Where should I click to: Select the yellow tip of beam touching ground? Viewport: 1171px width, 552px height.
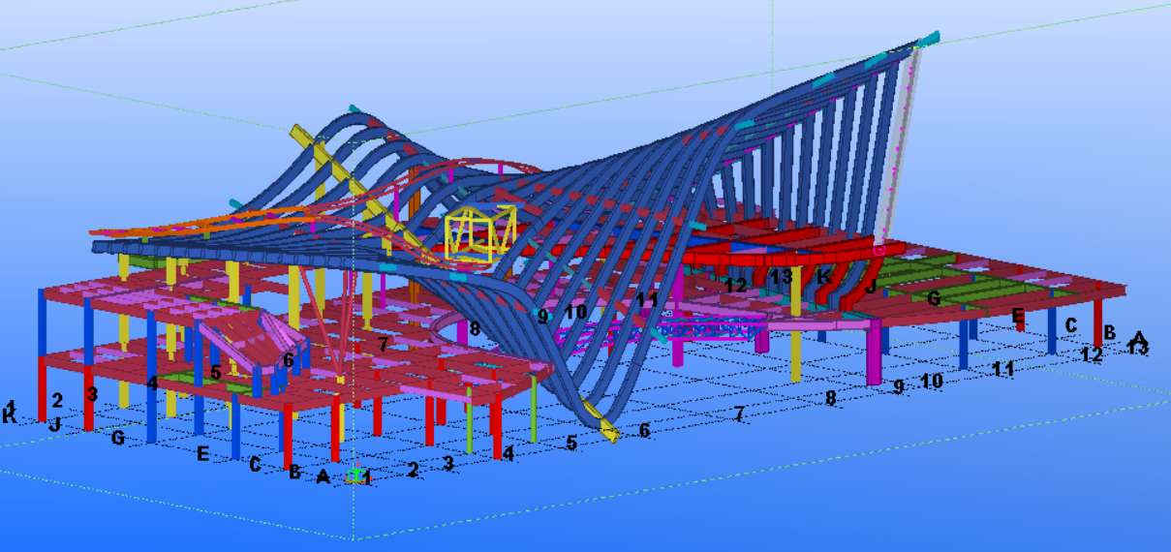(x=610, y=432)
